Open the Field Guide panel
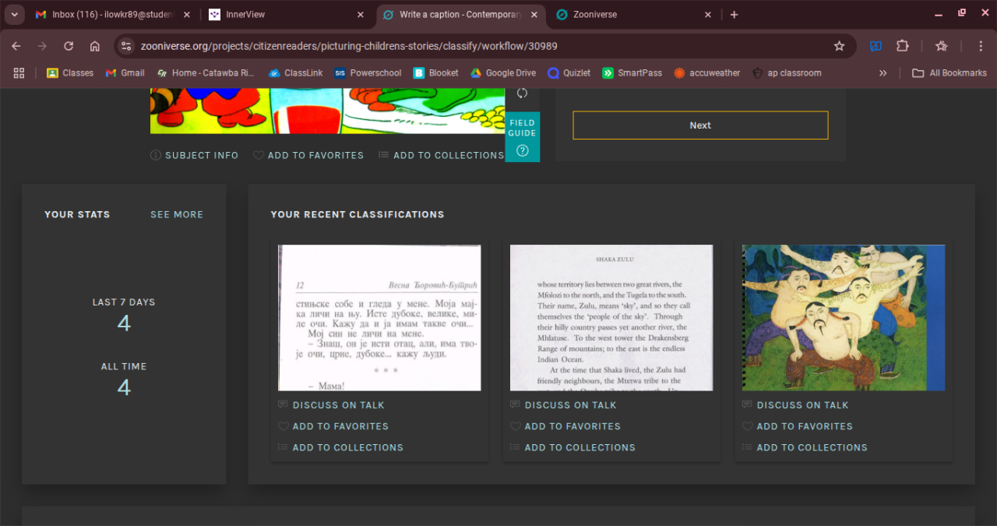 522,137
